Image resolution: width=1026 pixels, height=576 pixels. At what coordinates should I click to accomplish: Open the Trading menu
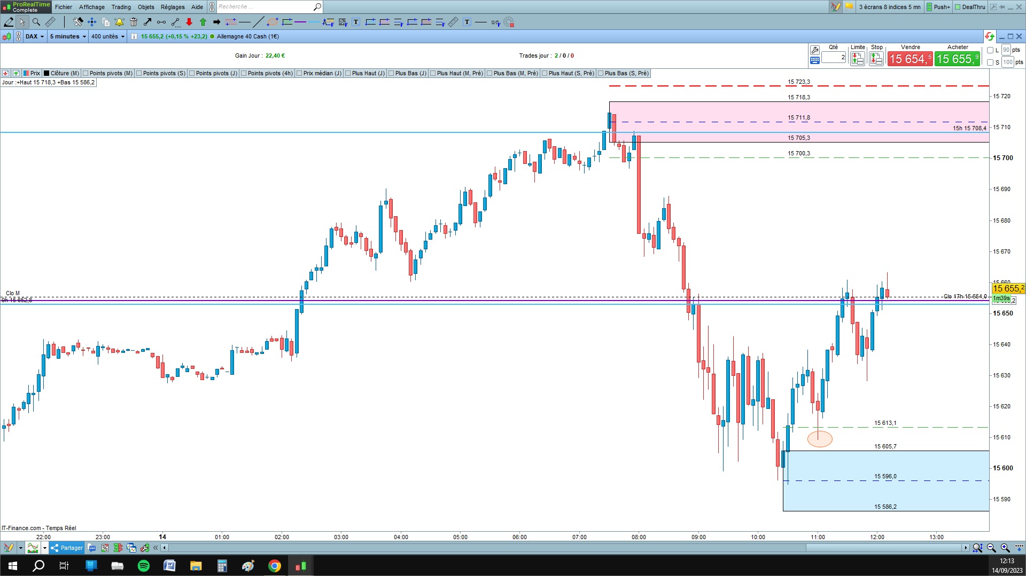point(121,7)
